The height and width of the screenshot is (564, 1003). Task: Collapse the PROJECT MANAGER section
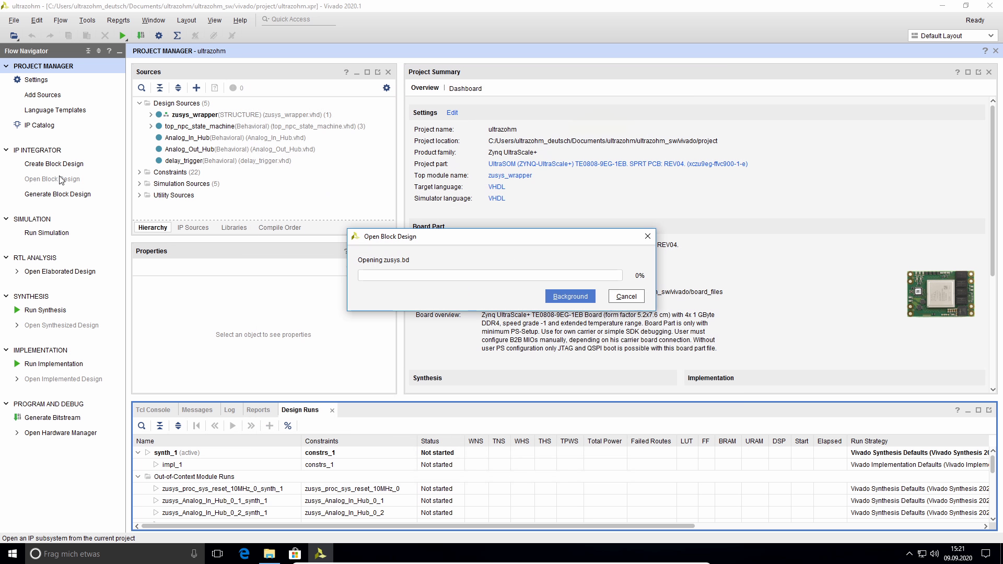6,66
